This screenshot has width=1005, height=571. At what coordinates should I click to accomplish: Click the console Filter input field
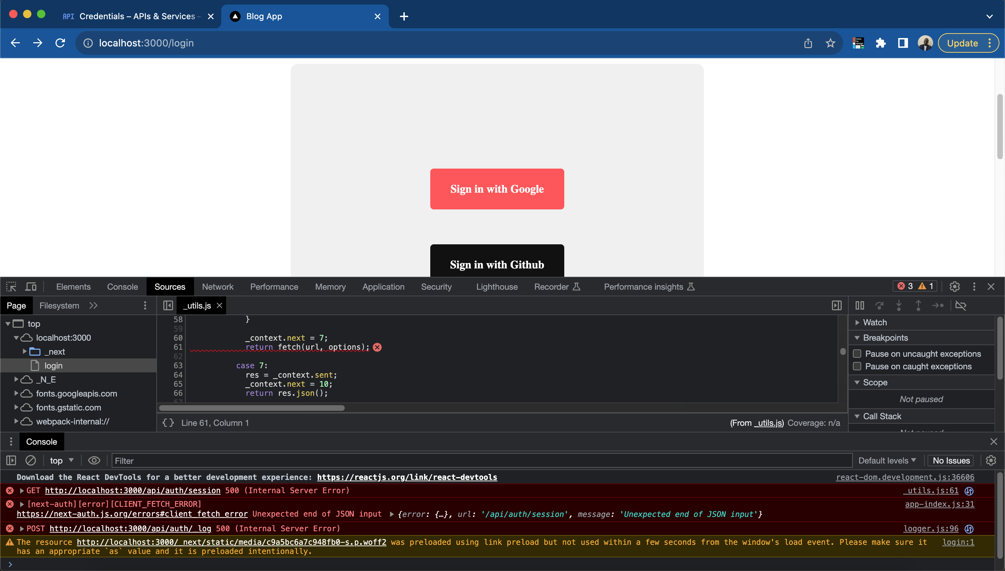point(235,460)
